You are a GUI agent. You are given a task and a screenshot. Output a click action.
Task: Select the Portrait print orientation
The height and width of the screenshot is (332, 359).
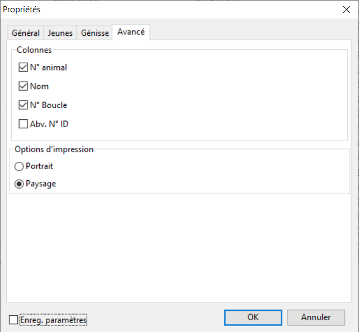tap(20, 166)
